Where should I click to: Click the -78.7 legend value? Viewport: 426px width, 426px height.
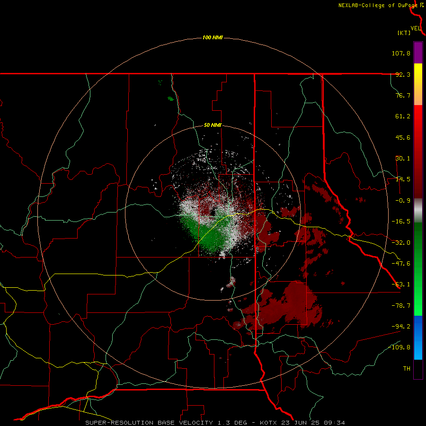(401, 306)
